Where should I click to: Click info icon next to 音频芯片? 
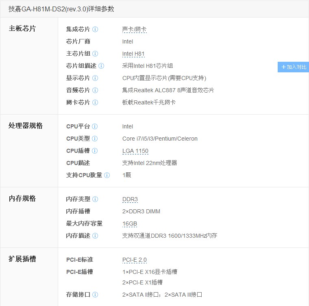pos(95,90)
